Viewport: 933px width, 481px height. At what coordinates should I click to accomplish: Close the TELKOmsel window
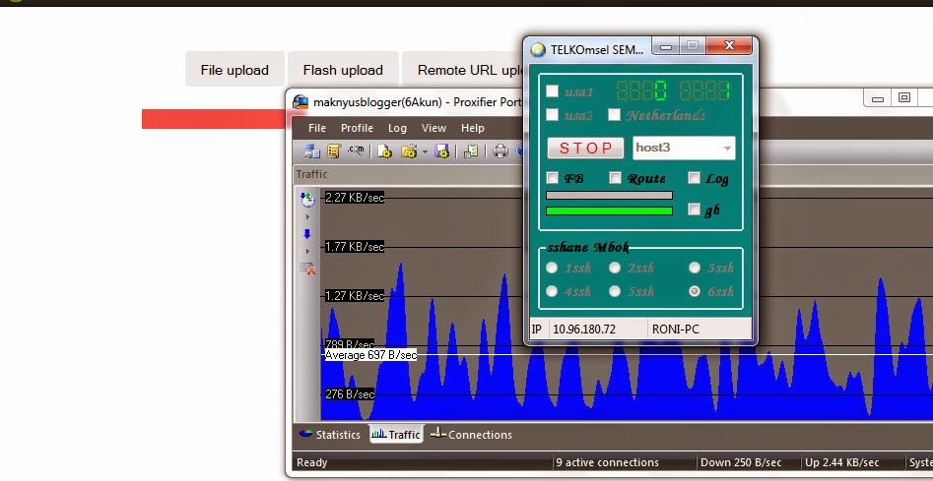pyautogui.click(x=729, y=45)
